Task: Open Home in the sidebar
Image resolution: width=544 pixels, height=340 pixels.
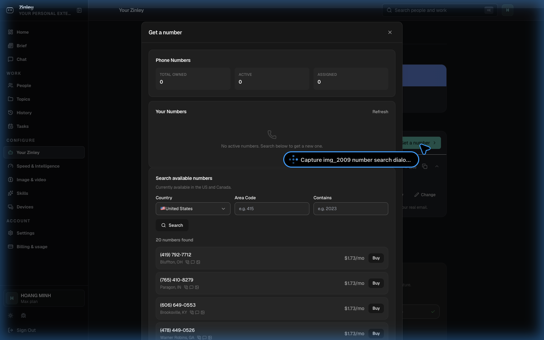Action: pyautogui.click(x=44, y=32)
